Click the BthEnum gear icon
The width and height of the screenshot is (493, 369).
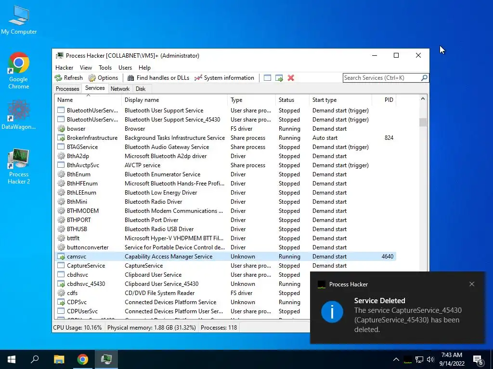coord(61,174)
